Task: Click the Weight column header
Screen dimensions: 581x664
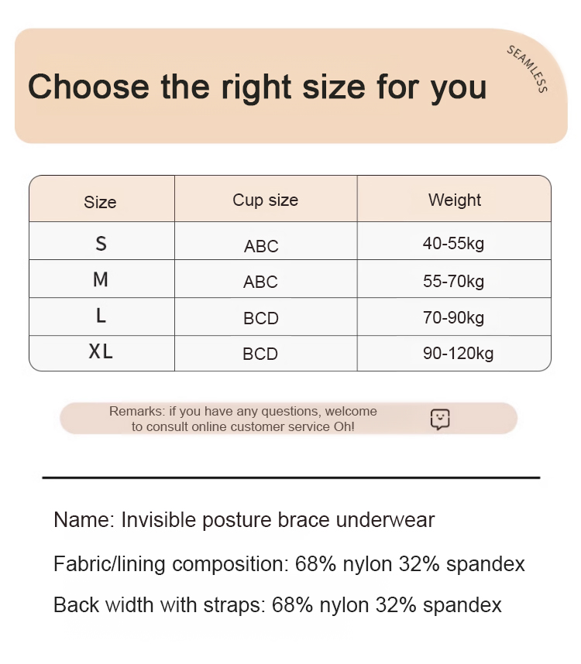Action: point(455,200)
